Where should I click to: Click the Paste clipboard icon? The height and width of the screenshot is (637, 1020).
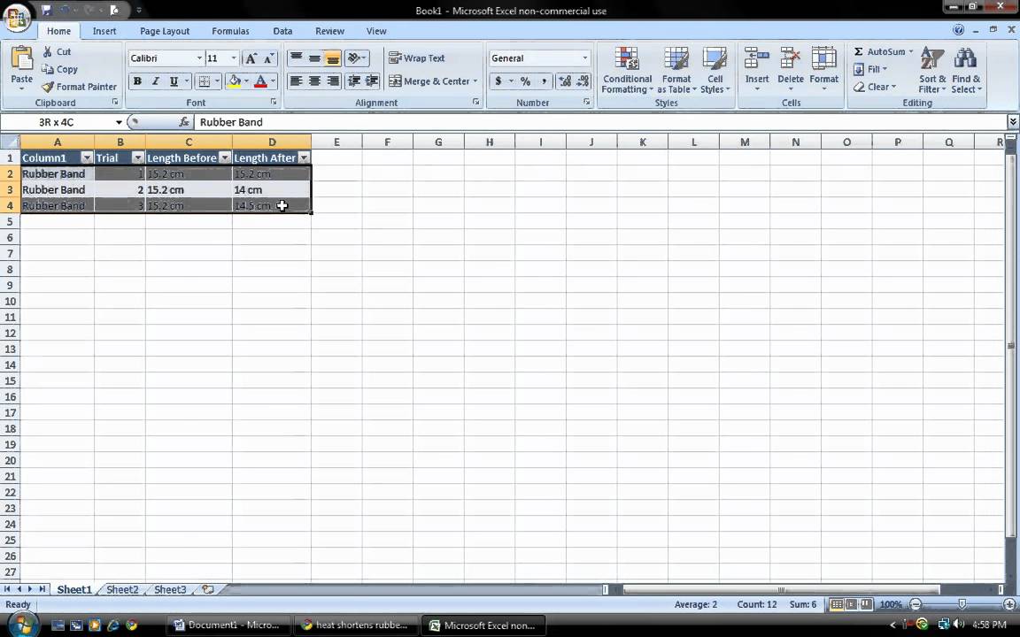[x=21, y=58]
